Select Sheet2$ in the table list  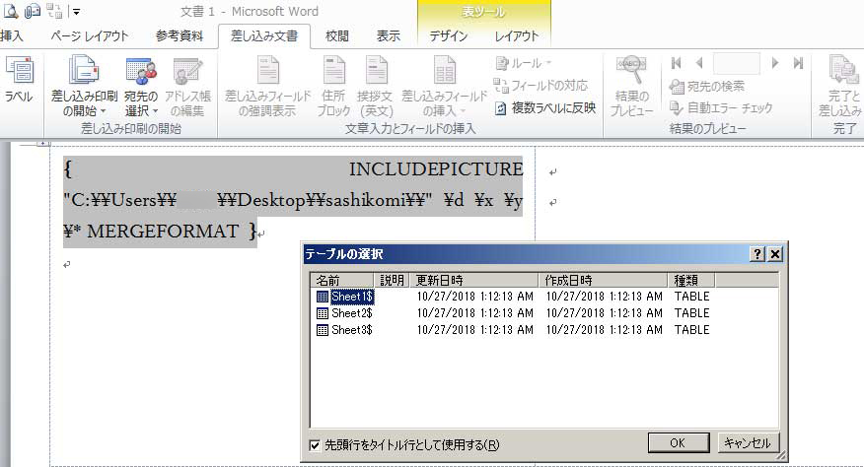[x=351, y=313]
